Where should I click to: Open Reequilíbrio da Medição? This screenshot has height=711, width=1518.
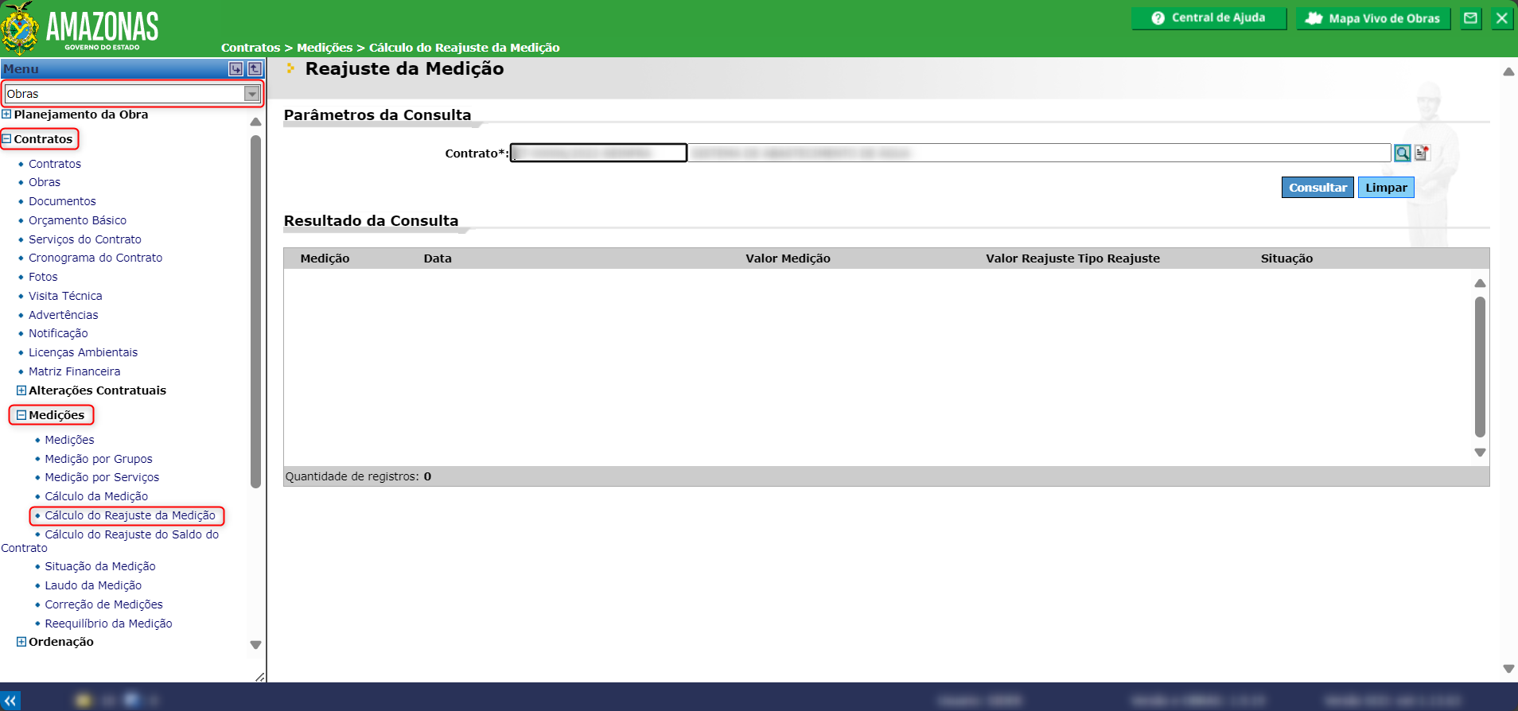pyautogui.click(x=108, y=624)
